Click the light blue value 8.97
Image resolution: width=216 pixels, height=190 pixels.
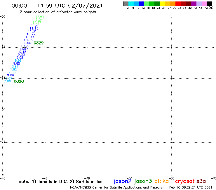(x=15, y=66)
